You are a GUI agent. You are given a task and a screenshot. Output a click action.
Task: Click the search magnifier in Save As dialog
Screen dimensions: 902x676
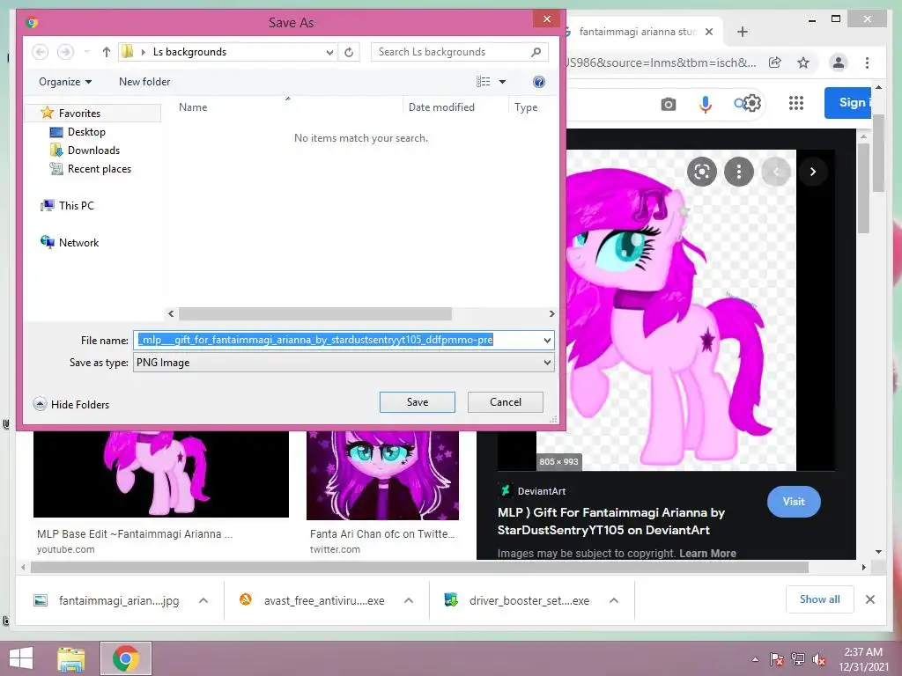536,52
